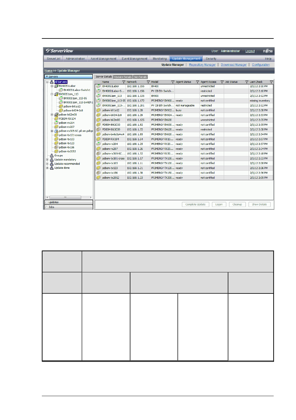
Task: Expand the pdbsm-b62m00 tree node
Action: pyautogui.click(x=52, y=114)
